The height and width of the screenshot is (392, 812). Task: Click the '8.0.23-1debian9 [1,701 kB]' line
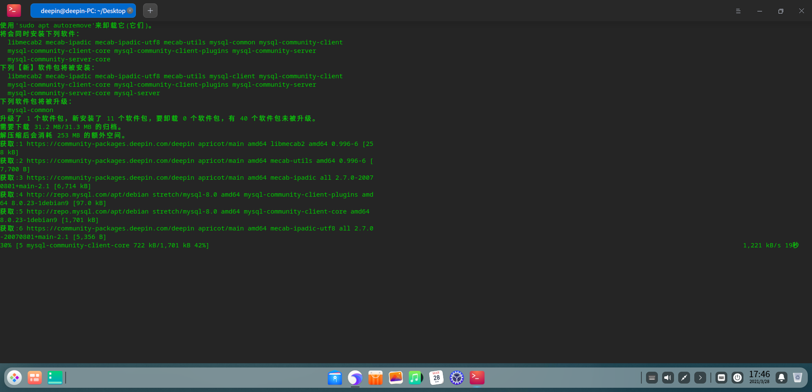point(50,220)
